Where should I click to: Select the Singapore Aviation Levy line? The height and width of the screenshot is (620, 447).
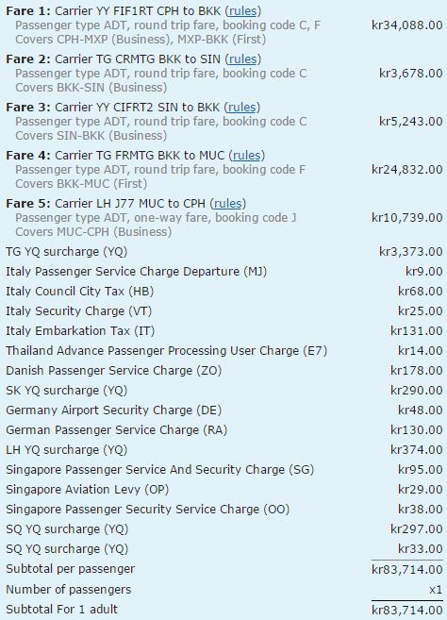pyautogui.click(x=223, y=490)
